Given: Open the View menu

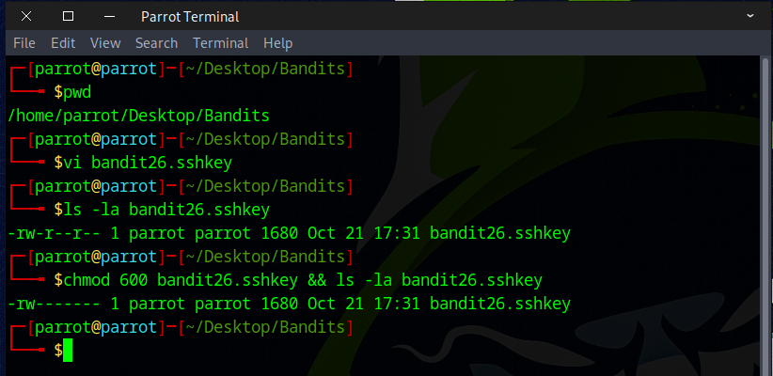Looking at the screenshot, I should point(105,43).
